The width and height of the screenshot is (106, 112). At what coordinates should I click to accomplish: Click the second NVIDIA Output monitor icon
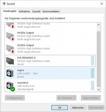coord(10,49)
